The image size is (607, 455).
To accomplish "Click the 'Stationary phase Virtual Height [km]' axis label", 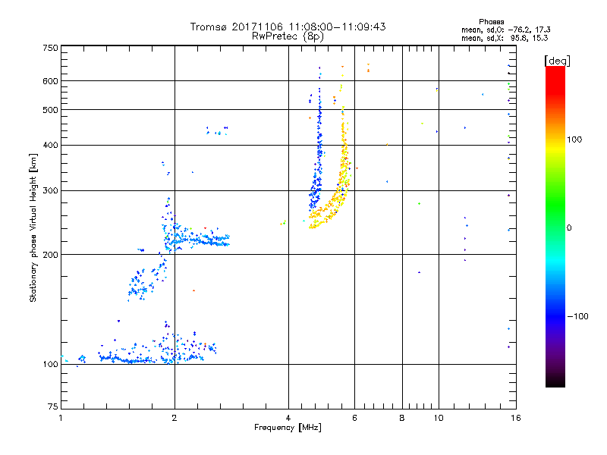I will (33, 227).
